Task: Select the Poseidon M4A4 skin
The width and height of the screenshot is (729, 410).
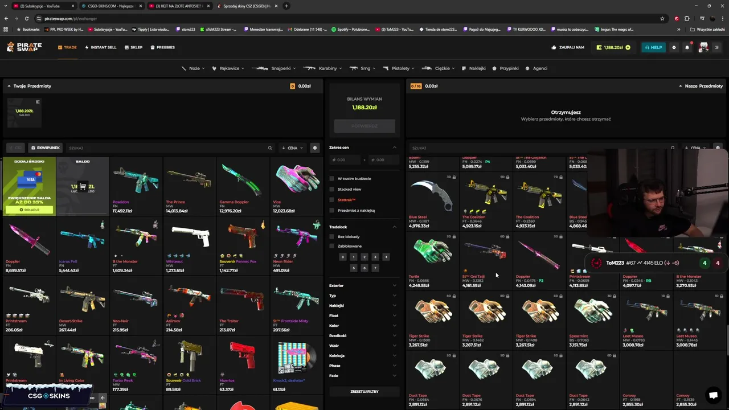Action: click(136, 186)
